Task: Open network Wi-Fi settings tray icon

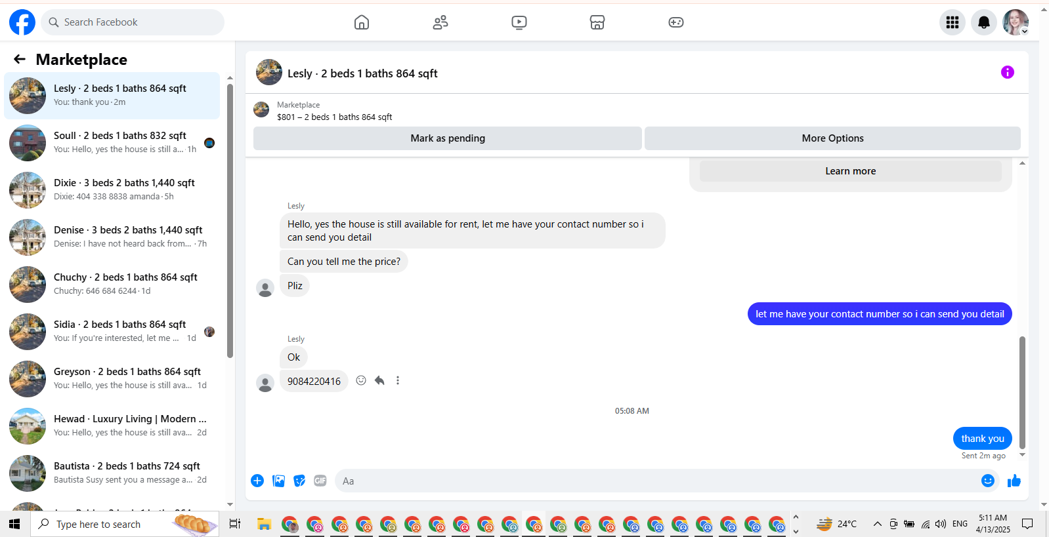Action: pos(926,524)
